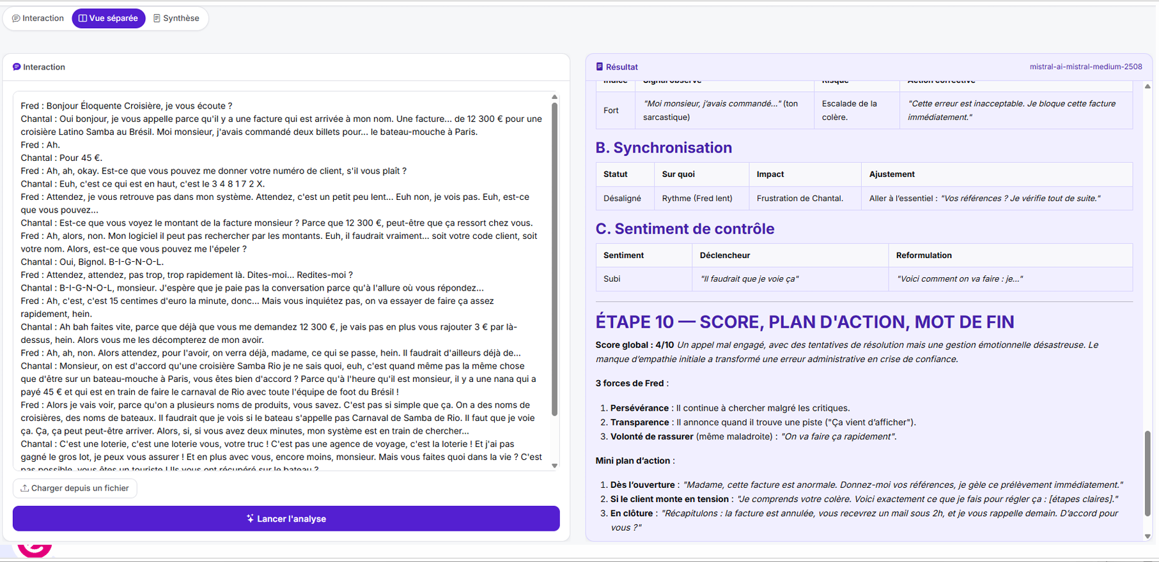Click the Escalade de la colère cell
The height and width of the screenshot is (562, 1159).
(x=857, y=110)
